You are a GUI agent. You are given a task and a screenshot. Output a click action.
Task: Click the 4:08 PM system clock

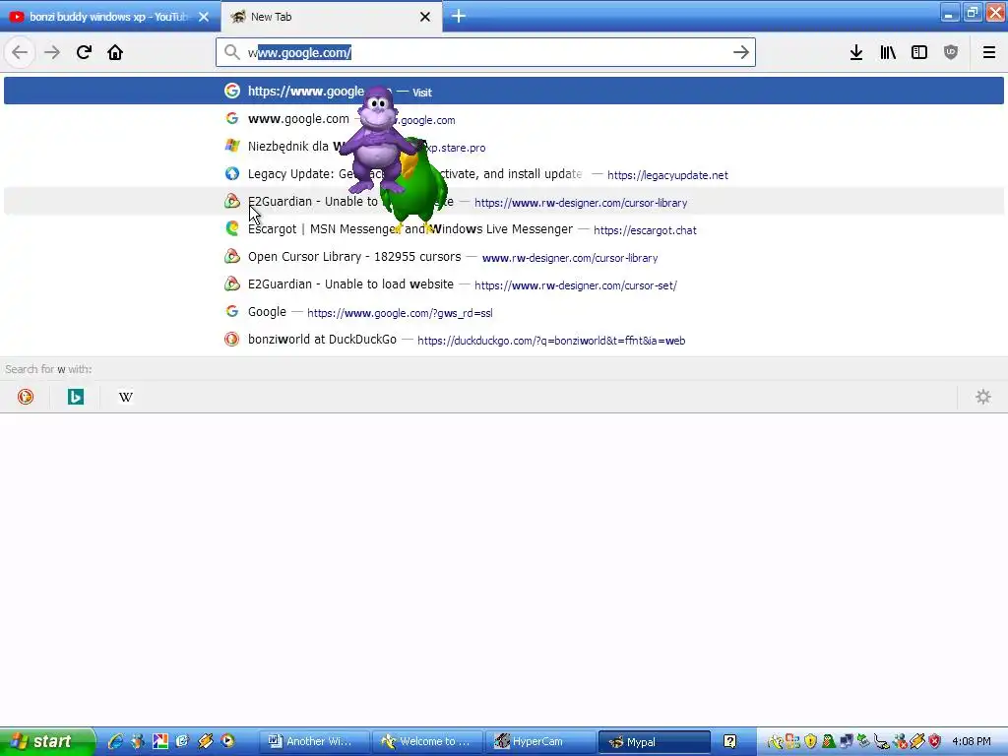point(972,741)
